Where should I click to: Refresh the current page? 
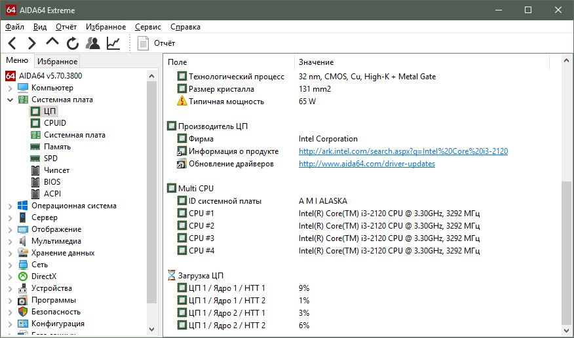(x=73, y=43)
